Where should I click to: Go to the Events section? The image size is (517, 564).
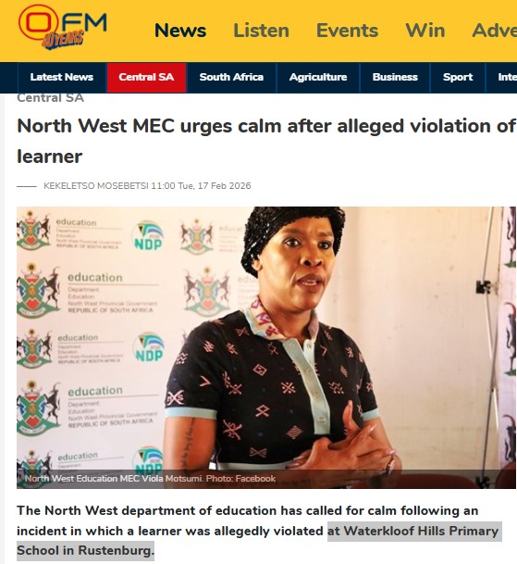[x=347, y=31]
